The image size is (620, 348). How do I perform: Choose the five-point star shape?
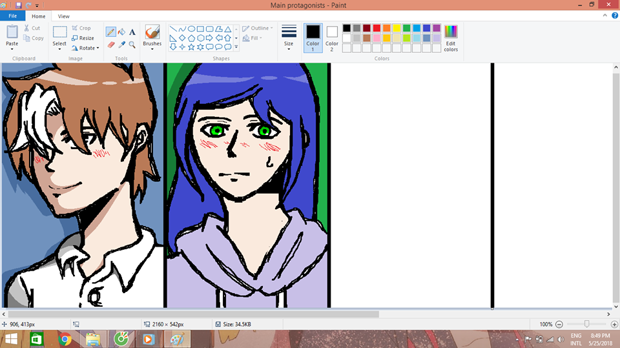(191, 46)
